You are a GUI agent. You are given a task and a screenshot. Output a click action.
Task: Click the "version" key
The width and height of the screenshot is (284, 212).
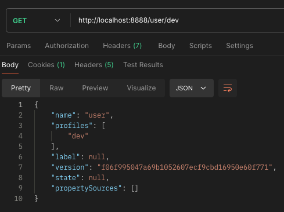point(70,167)
